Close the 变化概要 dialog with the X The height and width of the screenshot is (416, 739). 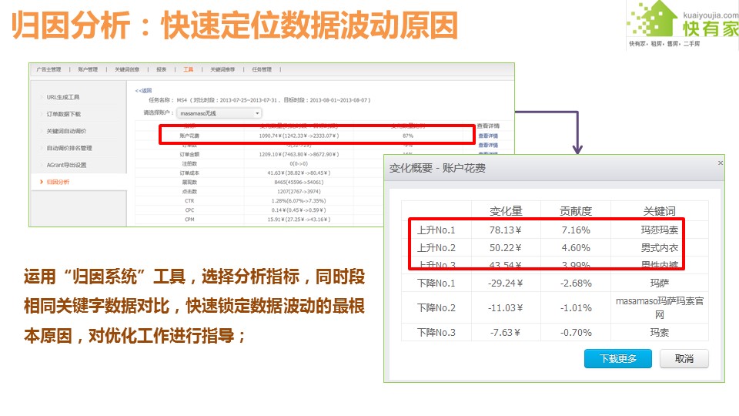click(720, 163)
